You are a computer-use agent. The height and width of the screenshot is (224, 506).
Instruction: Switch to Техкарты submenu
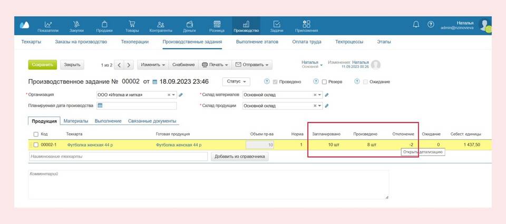tap(31, 42)
